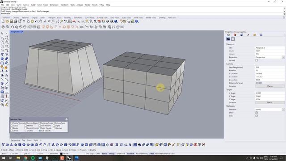The width and height of the screenshot is (286, 161).
Task: Open the Analyze menu
Action: pos(80,5)
